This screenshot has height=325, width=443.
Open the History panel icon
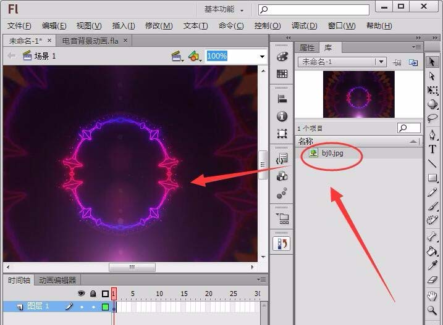(x=282, y=244)
